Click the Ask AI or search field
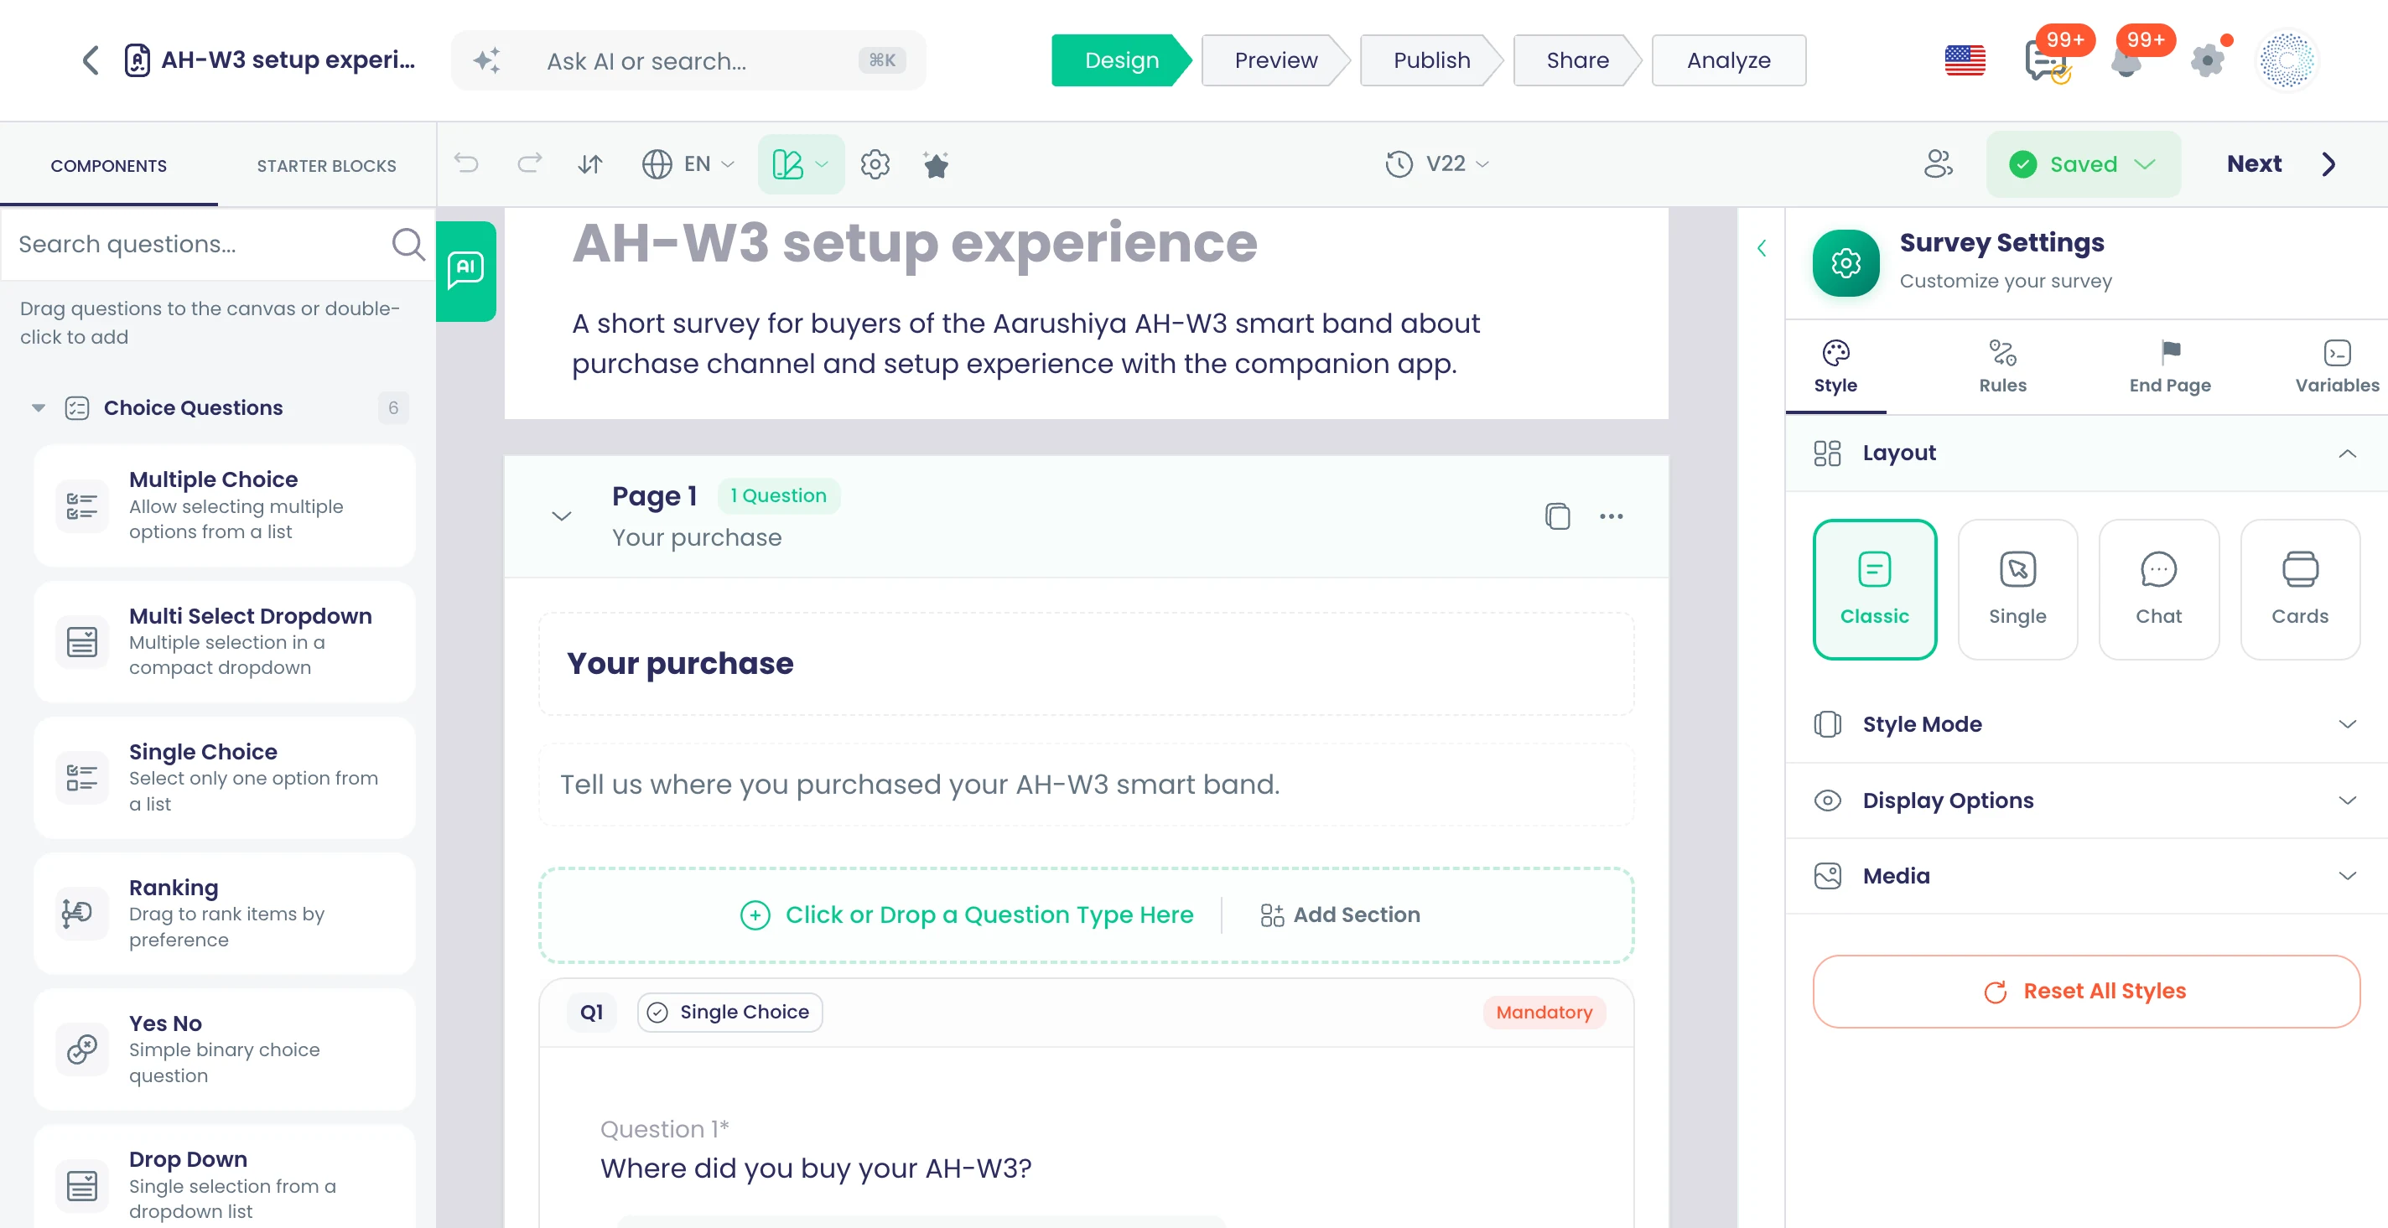The width and height of the screenshot is (2388, 1228). tap(688, 60)
